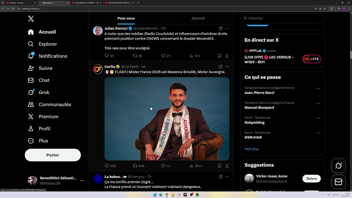The image size is (352, 198).
Task: Like the Cerfia post
Action: (x=166, y=166)
